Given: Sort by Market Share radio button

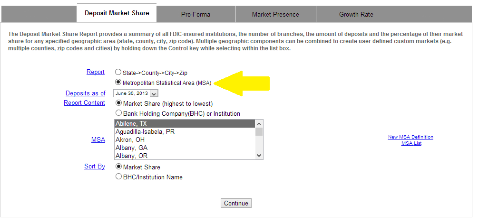Looking at the screenshot, I should coord(118,167).
